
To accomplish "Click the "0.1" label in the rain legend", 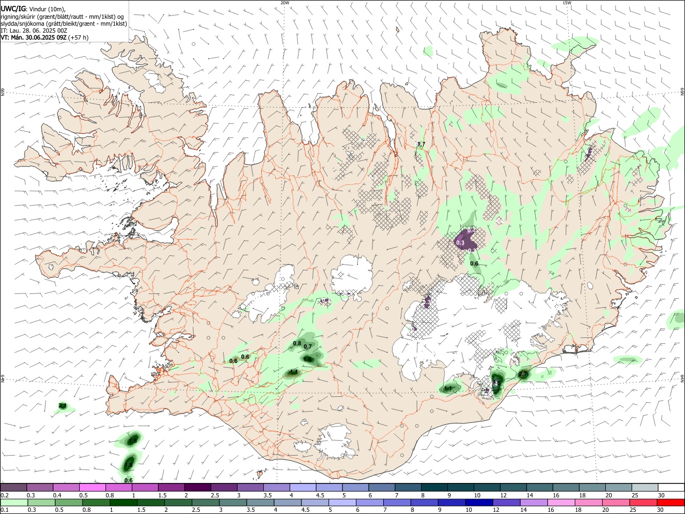I will click(4, 510).
